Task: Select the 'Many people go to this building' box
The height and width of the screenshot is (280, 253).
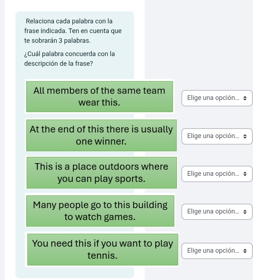Action: point(100,211)
